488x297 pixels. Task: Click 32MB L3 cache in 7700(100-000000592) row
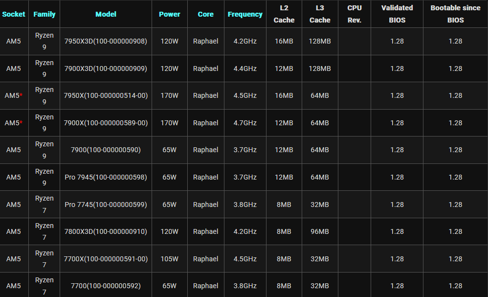320,286
